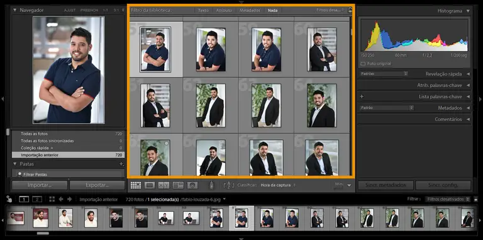This screenshot has height=240, width=483.
Task: Enable the Foto original checkbox
Action: point(363,64)
